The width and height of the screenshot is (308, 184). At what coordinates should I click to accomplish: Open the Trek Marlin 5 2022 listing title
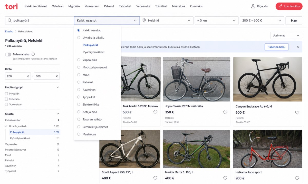coord(140,106)
